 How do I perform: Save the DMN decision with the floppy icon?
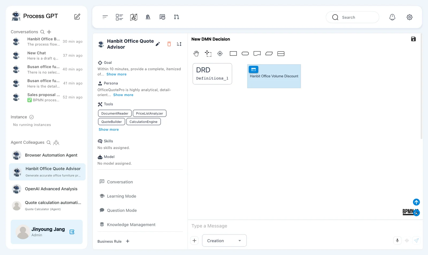[413, 39]
